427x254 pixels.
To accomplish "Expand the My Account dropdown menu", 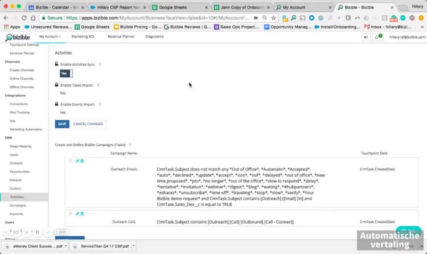I will click(50, 36).
